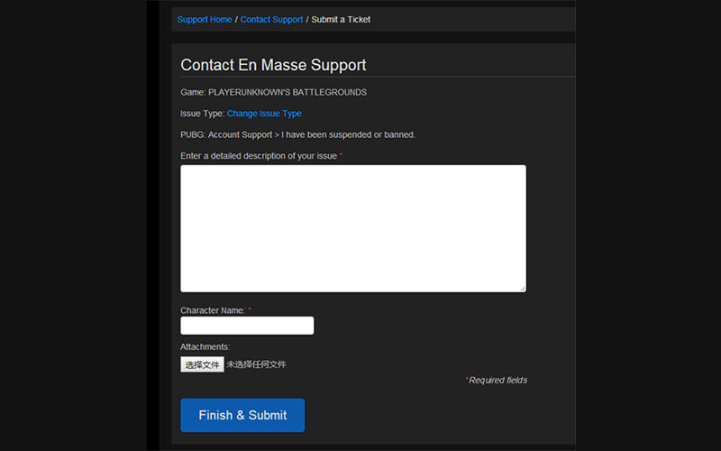Open the Support Home breadcrumb link
Image resolution: width=721 pixels, height=451 pixels.
(205, 20)
